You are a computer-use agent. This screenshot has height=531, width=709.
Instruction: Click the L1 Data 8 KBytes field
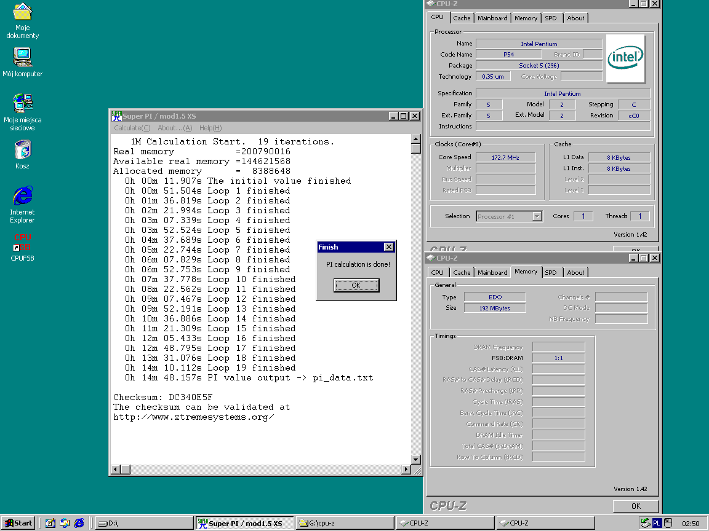[619, 157]
